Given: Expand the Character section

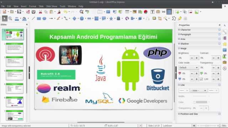Looking at the screenshot, I should [179, 30].
